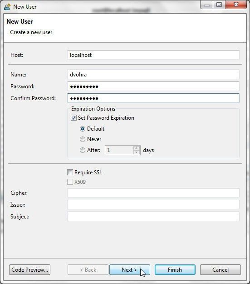Screen dimensions: 250x284
Task: Choose the Never expiration option
Action: 83,139
